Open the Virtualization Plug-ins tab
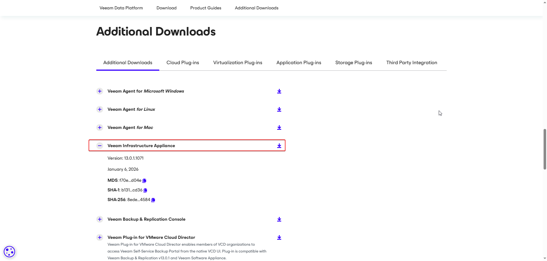547x261 pixels. tap(238, 62)
